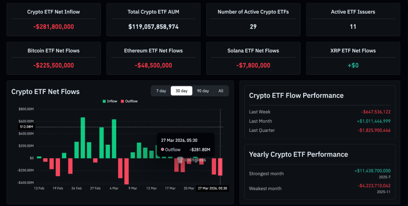Click the XRP ETF Net Flows card
408x206 pixels.
click(353, 58)
